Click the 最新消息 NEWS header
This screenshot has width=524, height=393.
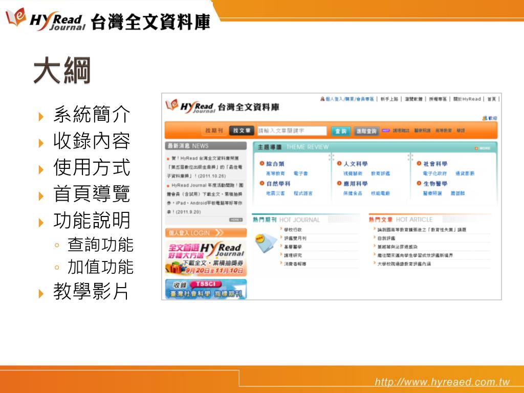coord(206,146)
